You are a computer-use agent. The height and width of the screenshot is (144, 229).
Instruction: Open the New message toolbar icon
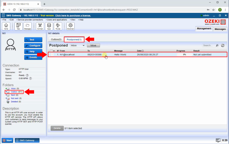coord(18,26)
